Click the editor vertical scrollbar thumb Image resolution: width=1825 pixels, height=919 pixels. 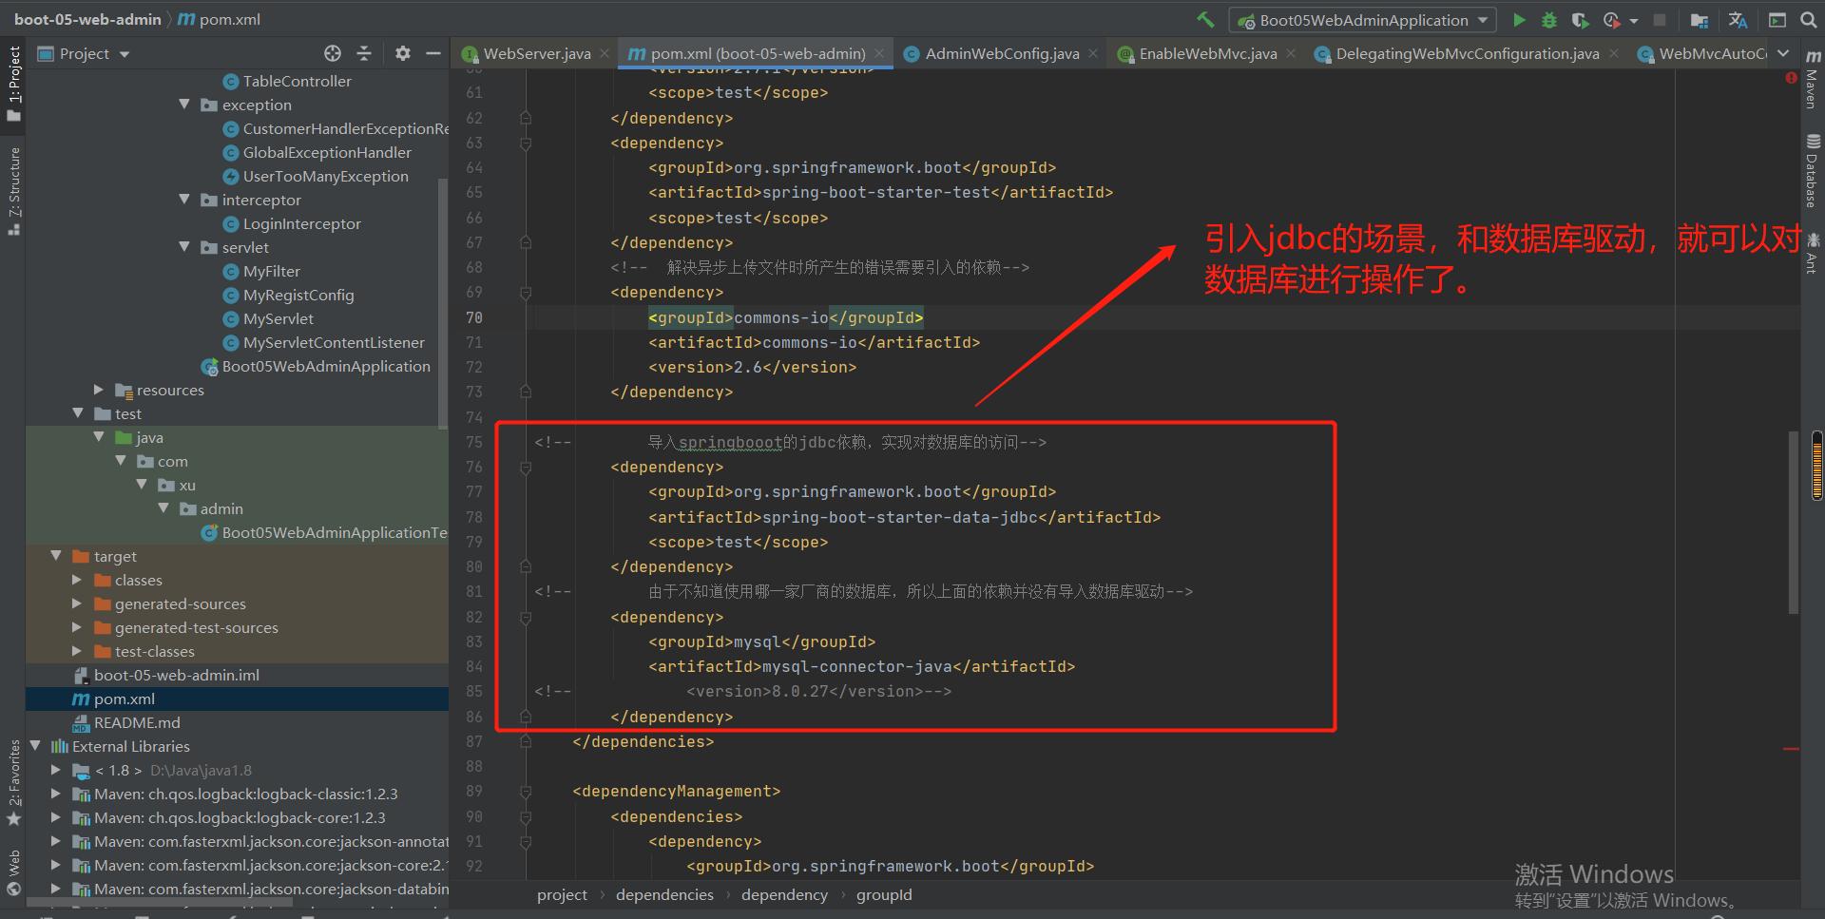(x=1793, y=523)
